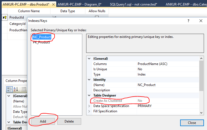Collapse the Table Designer section in the dialog
Viewport: 207px width, 130px height.
(89, 95)
